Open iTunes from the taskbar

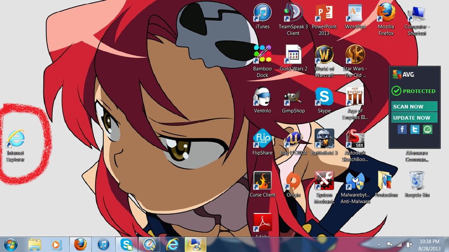click(x=103, y=245)
